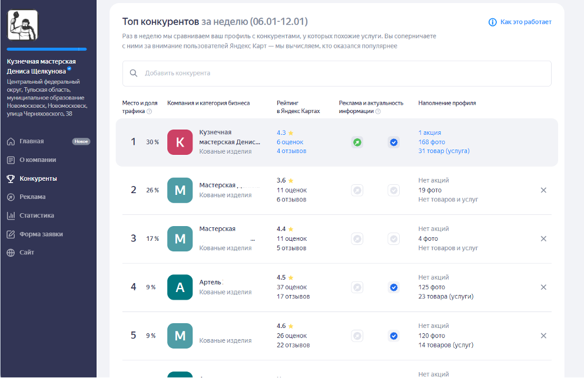Click the arrow-circle icon next to Реклама
This screenshot has height=378, width=584.
[x=11, y=197]
